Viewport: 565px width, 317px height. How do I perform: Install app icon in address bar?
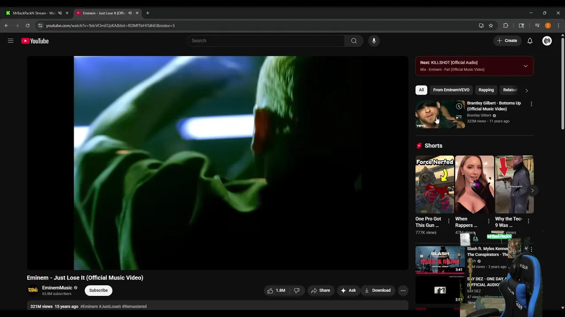[481, 26]
